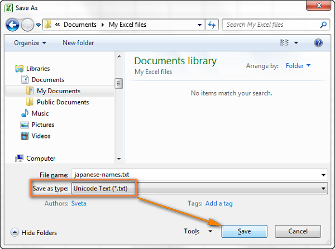Click the change view icon
Viewport: 335px width, 249px height.
tap(285, 43)
